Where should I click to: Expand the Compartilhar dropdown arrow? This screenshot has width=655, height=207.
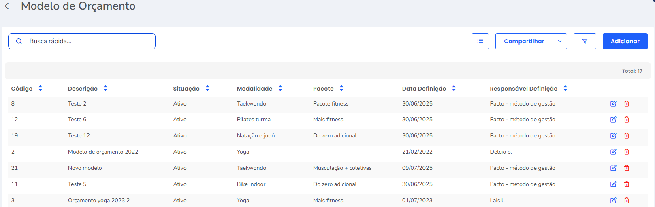(x=559, y=41)
